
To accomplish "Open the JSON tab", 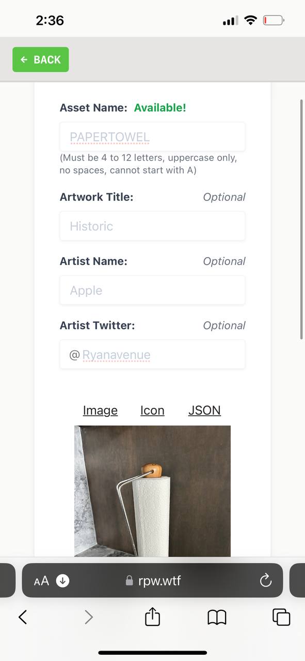I will 204,410.
